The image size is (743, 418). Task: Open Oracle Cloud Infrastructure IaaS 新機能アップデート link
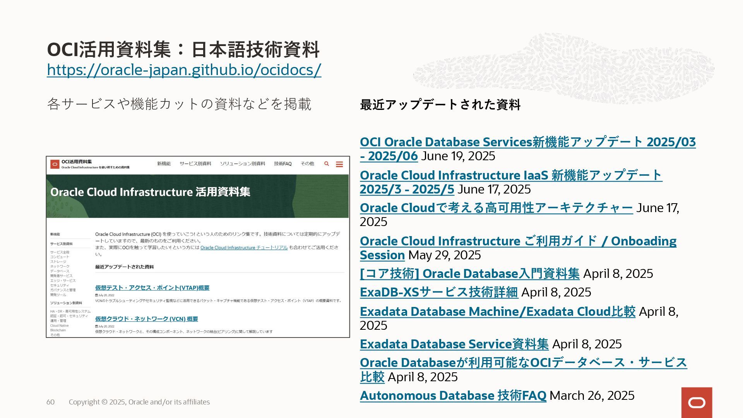tap(511, 182)
